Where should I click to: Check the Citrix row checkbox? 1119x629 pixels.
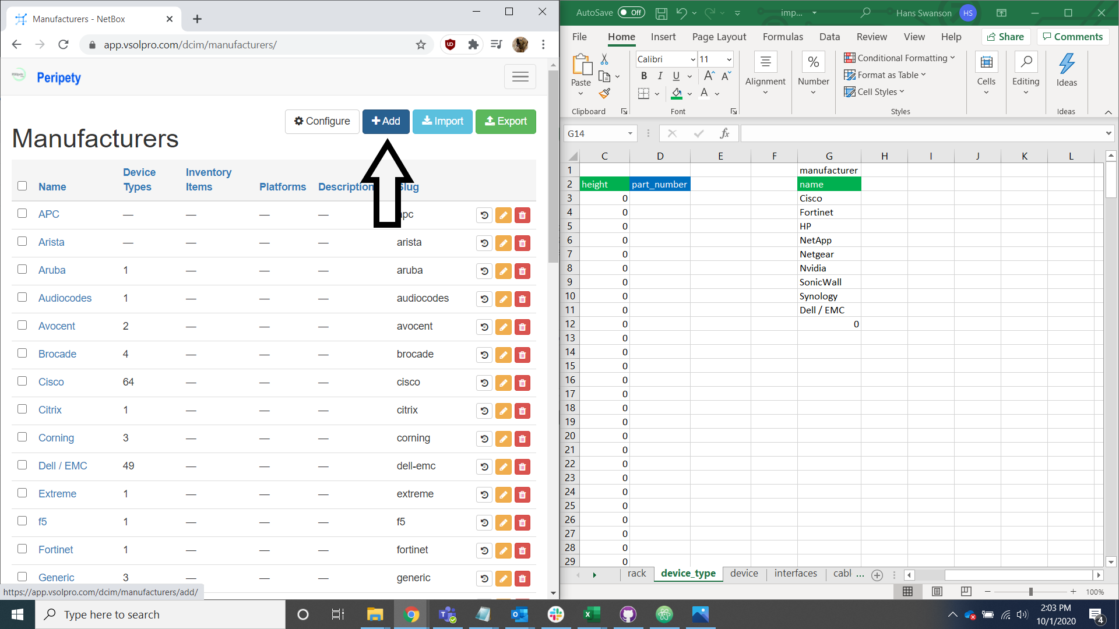22,409
